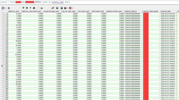Open CREATE_TIME date dropdown in row 13
The height and width of the screenshot is (100, 179).
pyautogui.click(x=176, y=41)
